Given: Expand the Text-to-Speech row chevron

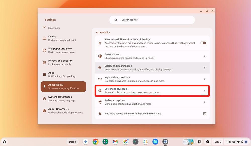Looking at the screenshot, I should (205, 56).
